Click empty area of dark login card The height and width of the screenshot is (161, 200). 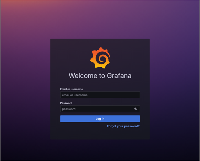[x=74, y=132]
